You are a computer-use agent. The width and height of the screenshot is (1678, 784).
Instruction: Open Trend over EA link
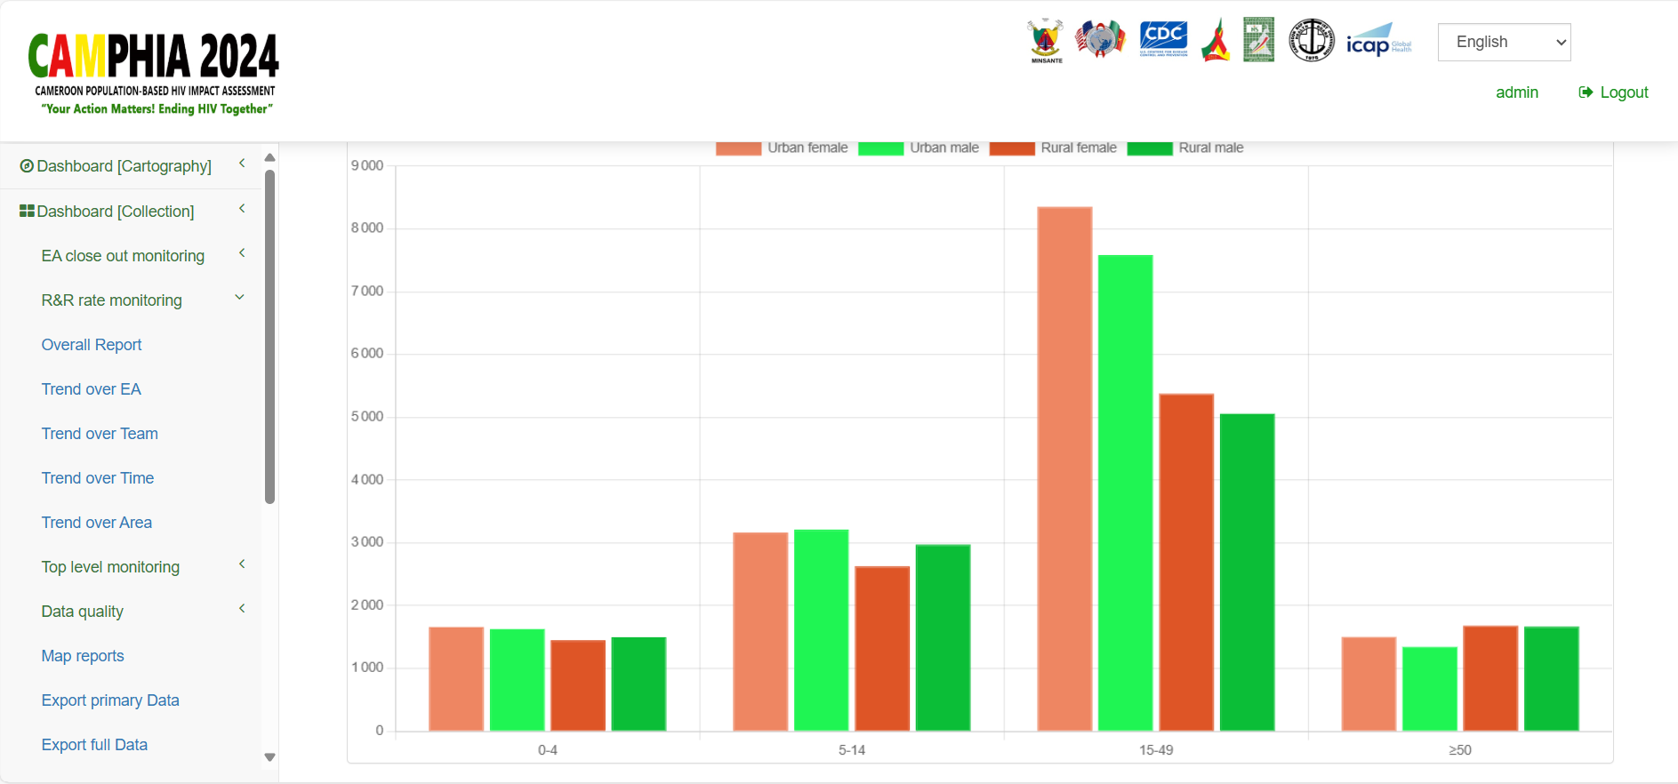point(92,389)
